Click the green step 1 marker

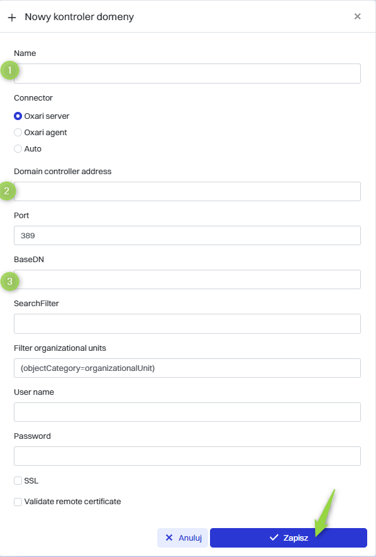9,70
